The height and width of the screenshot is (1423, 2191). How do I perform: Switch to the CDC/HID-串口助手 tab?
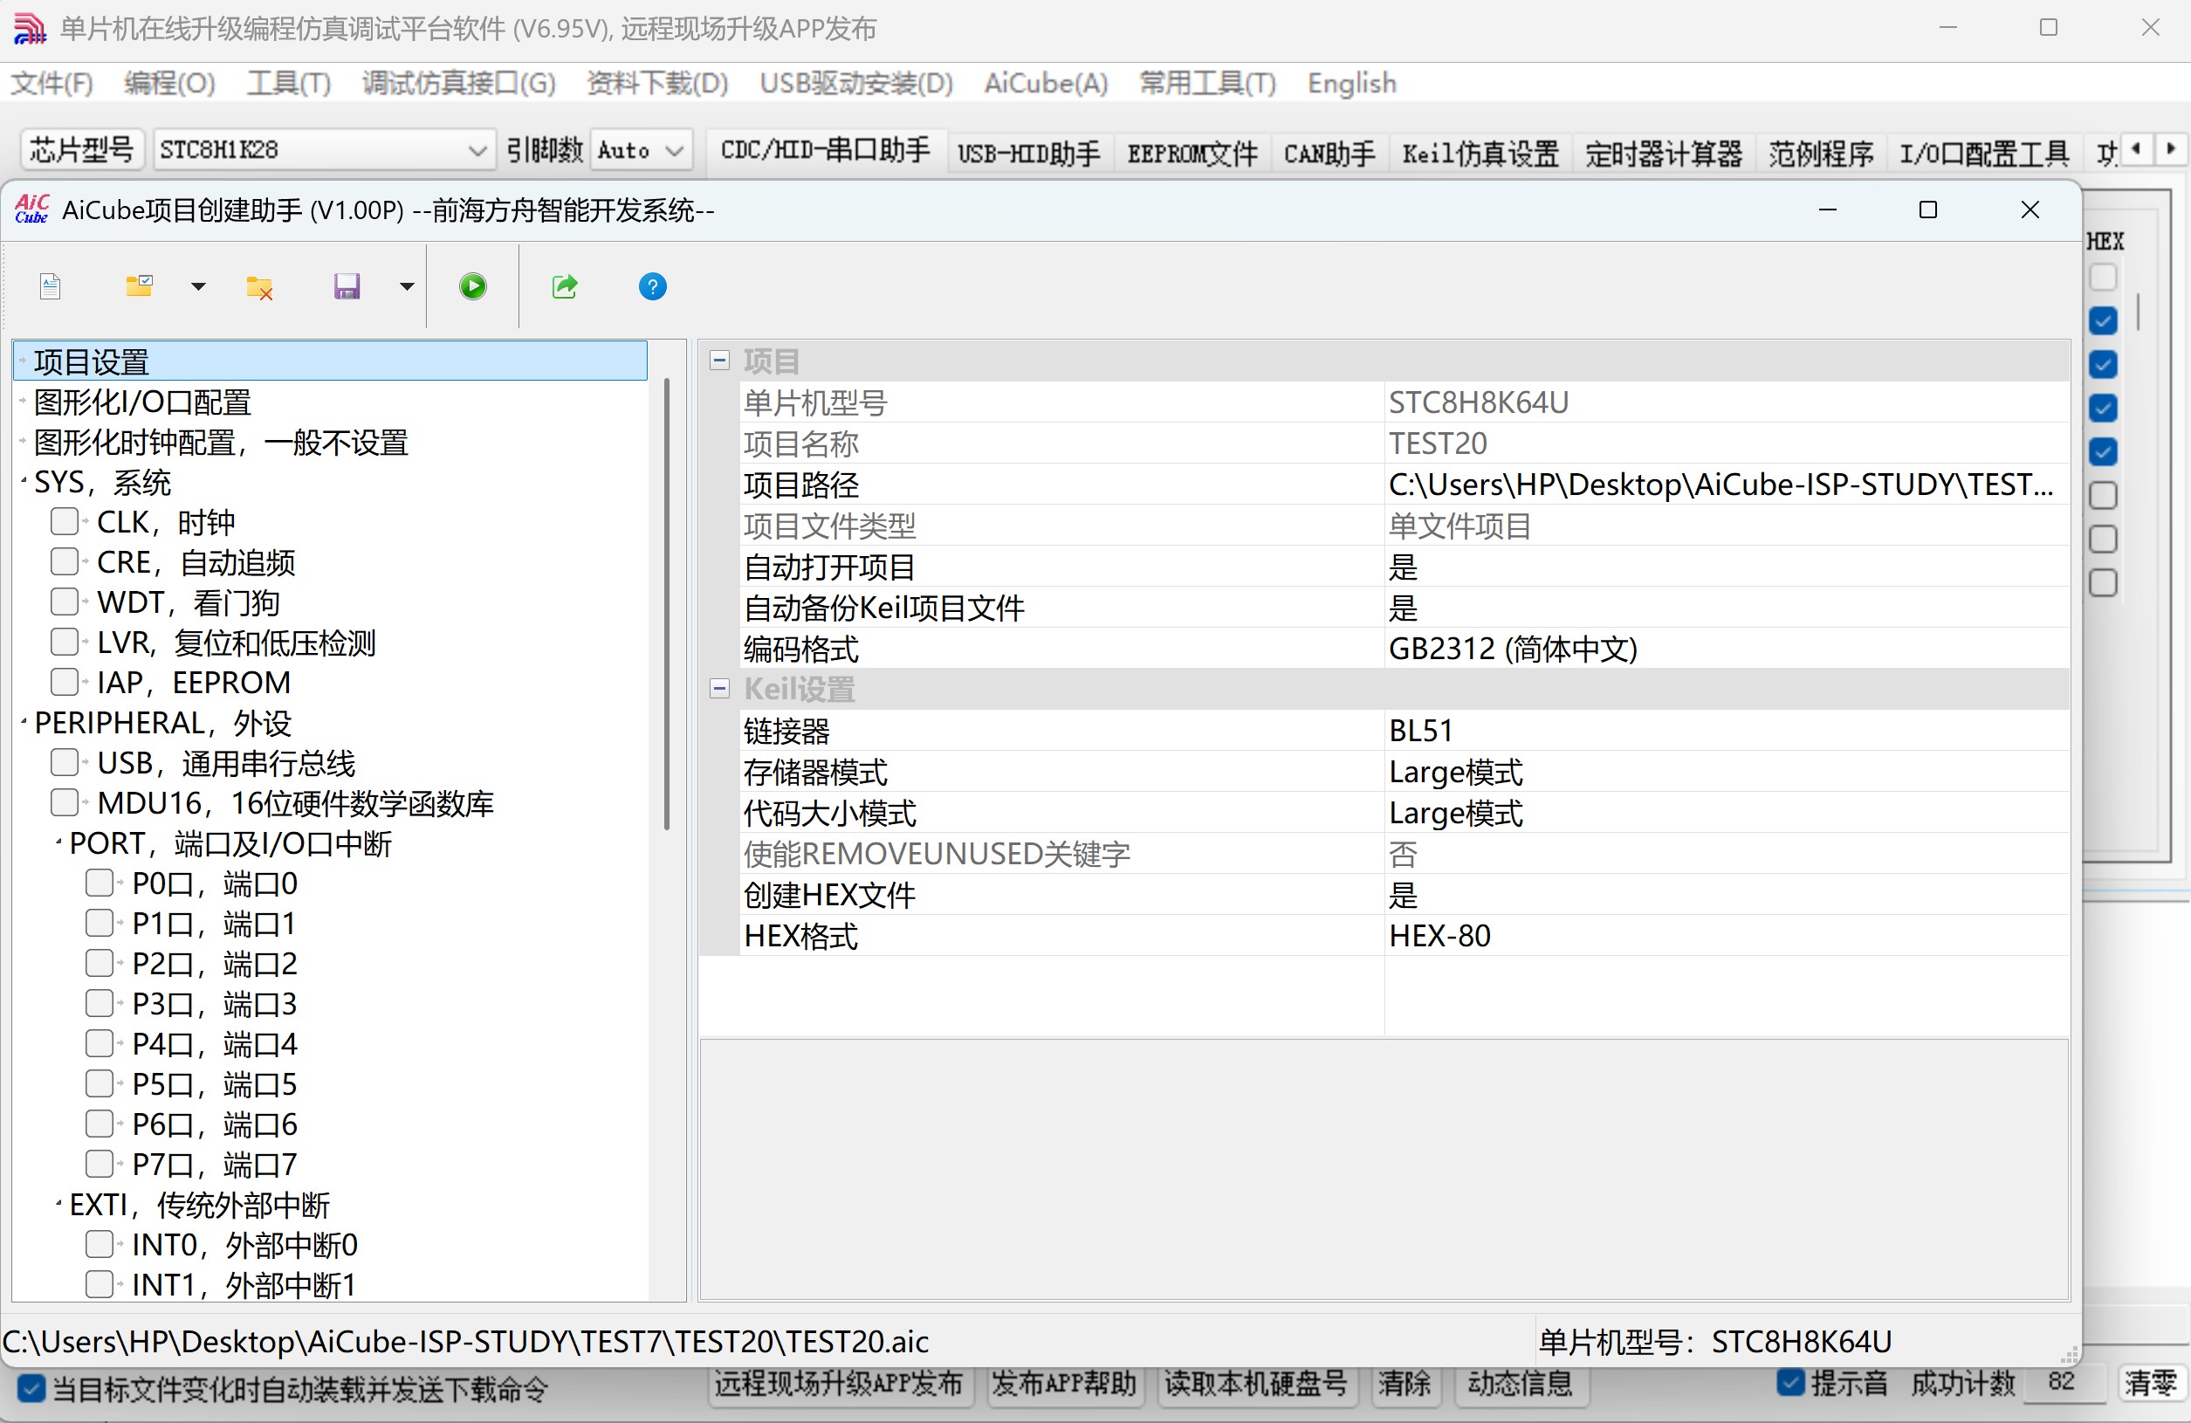pyautogui.click(x=826, y=151)
